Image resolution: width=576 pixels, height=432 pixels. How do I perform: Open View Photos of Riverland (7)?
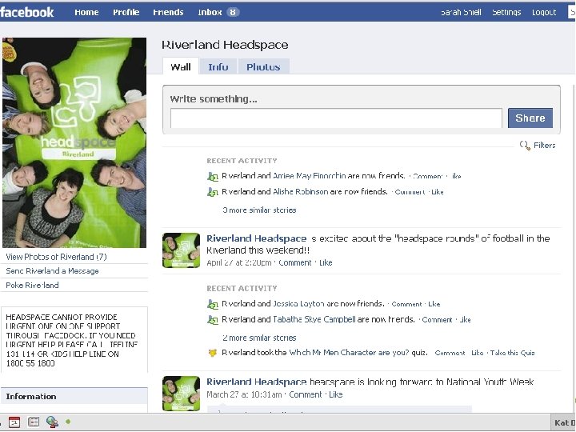[x=56, y=257]
